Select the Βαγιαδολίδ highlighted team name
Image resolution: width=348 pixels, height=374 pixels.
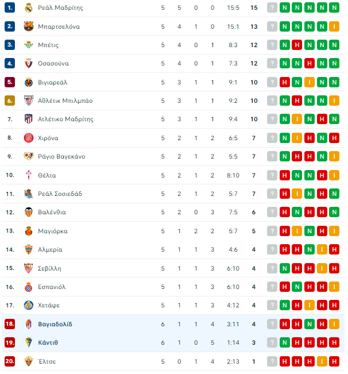tap(55, 324)
